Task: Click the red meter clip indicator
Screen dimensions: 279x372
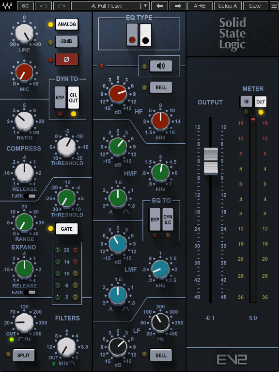Action: (x=253, y=119)
